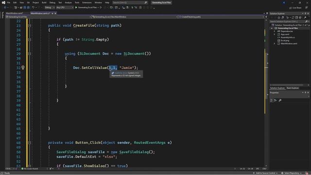
Task: Open the project scope navigation dropdown
Action: (48, 17)
